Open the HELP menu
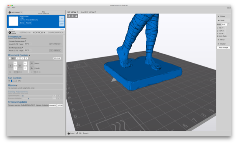 (13, 7)
